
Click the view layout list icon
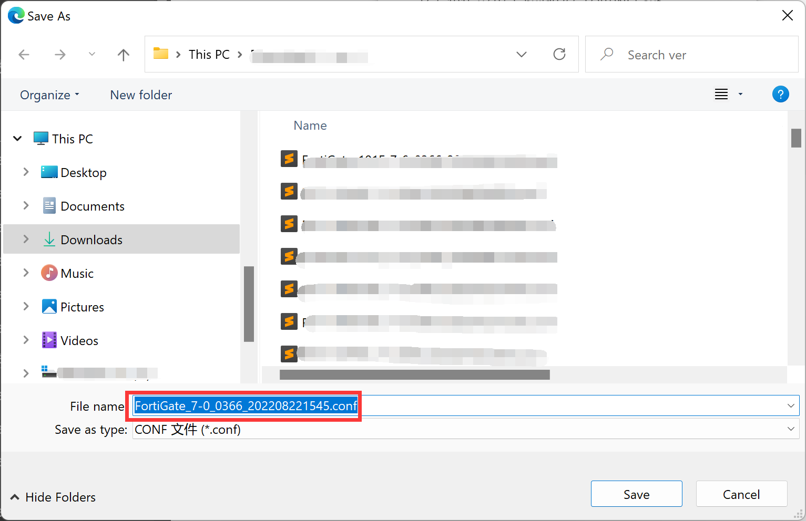pyautogui.click(x=721, y=95)
